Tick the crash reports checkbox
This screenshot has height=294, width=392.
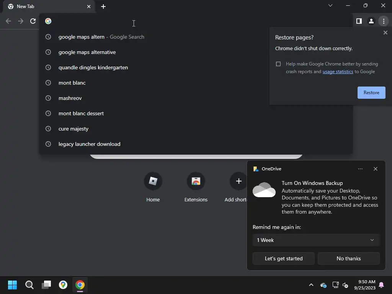(278, 64)
